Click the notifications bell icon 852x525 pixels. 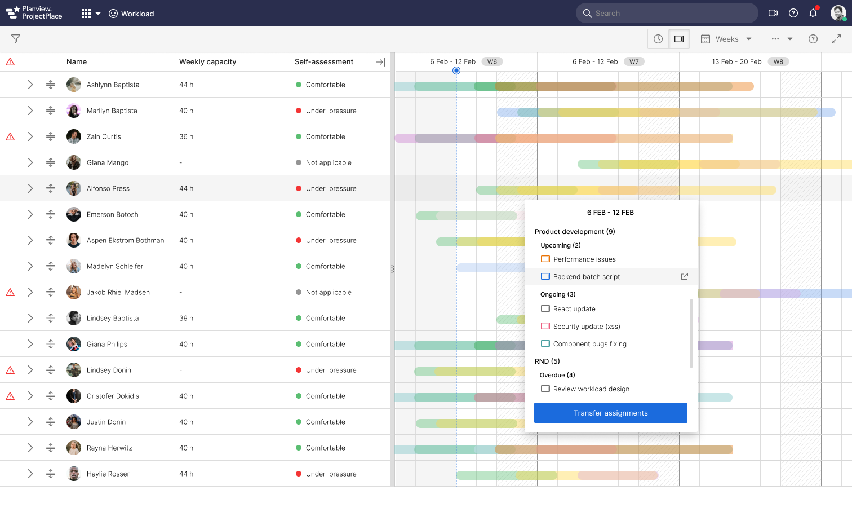(813, 14)
